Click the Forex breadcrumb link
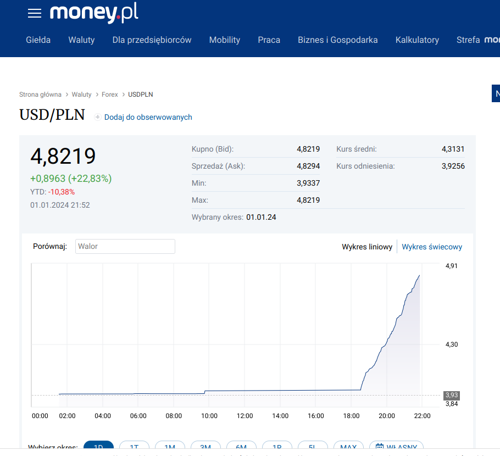Image resolution: width=500 pixels, height=456 pixels. (110, 94)
